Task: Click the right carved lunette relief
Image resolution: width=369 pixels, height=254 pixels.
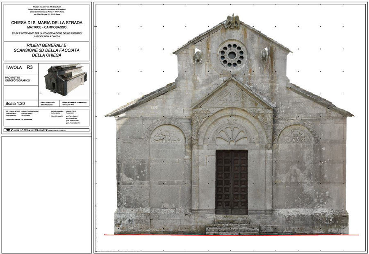Action: point(296,135)
